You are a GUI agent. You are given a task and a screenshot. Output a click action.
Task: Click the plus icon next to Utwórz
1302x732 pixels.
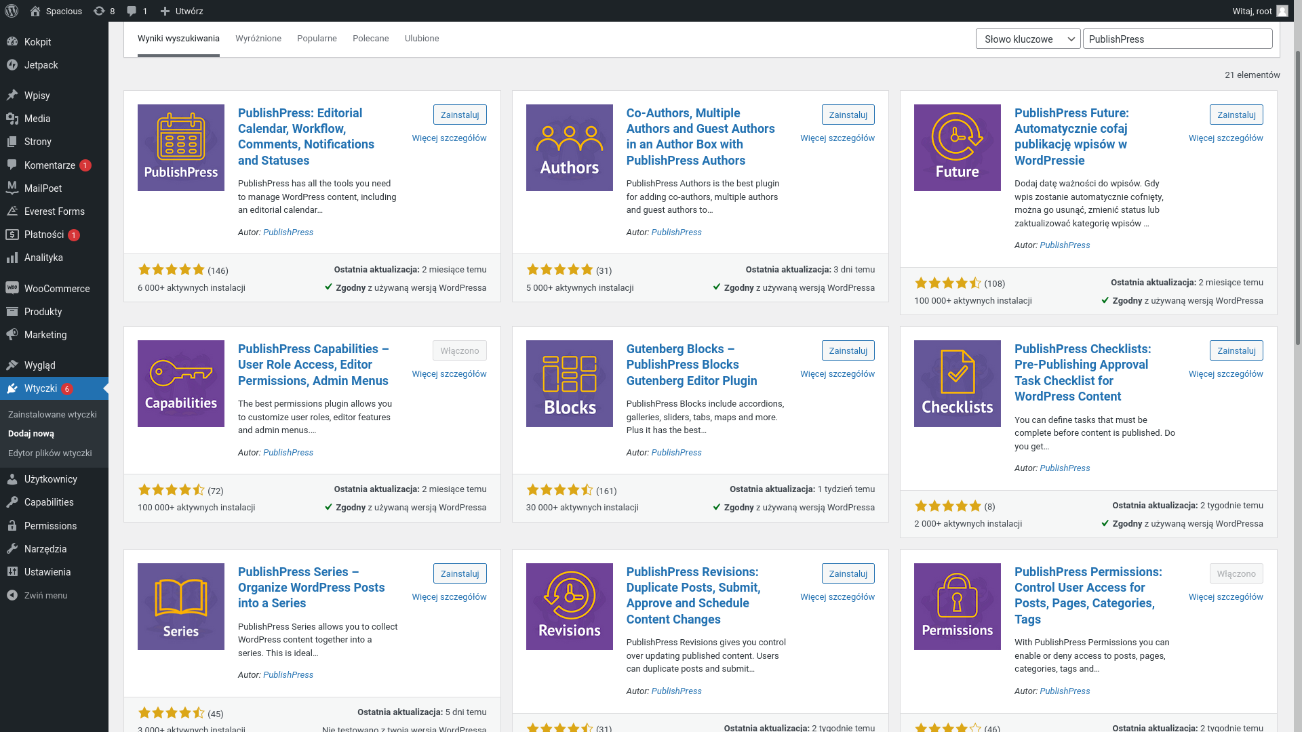click(x=165, y=11)
